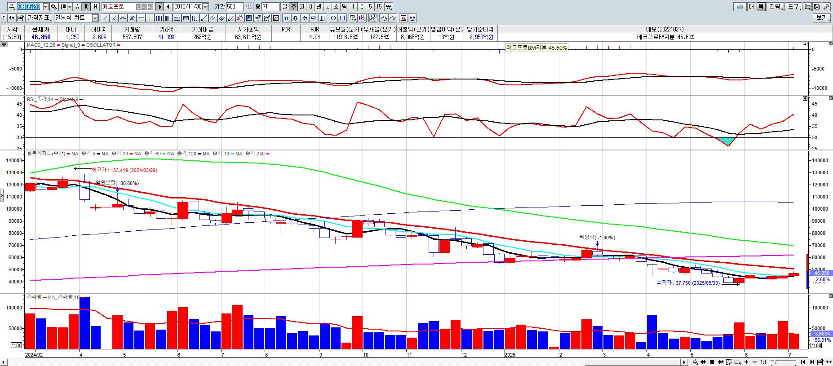
Task: Toggle the N market filter button
Action: pos(95,7)
